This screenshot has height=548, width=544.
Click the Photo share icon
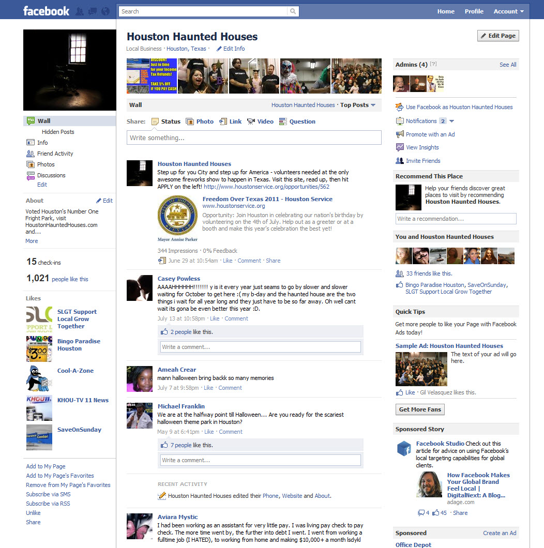189,121
